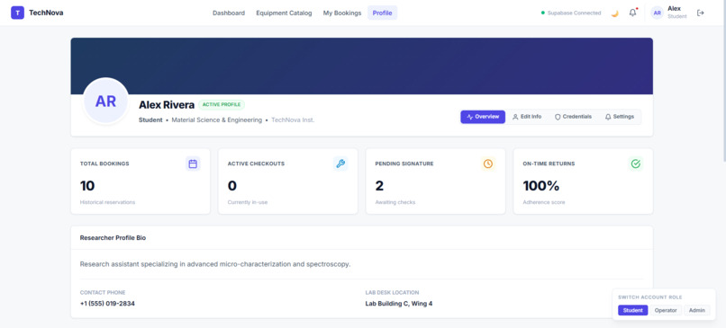This screenshot has height=328, width=726.
Task: Click the Lab Building C, Wing 4 text
Action: click(x=399, y=304)
